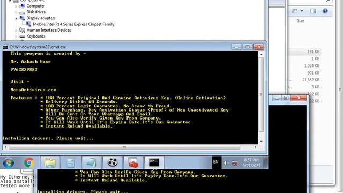Click the Show desktop strip beside clock
The image size is (343, 193).
tap(266, 163)
